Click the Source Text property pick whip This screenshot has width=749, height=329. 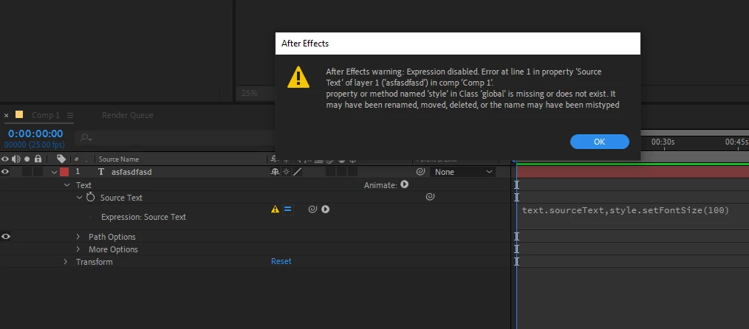[x=430, y=196]
